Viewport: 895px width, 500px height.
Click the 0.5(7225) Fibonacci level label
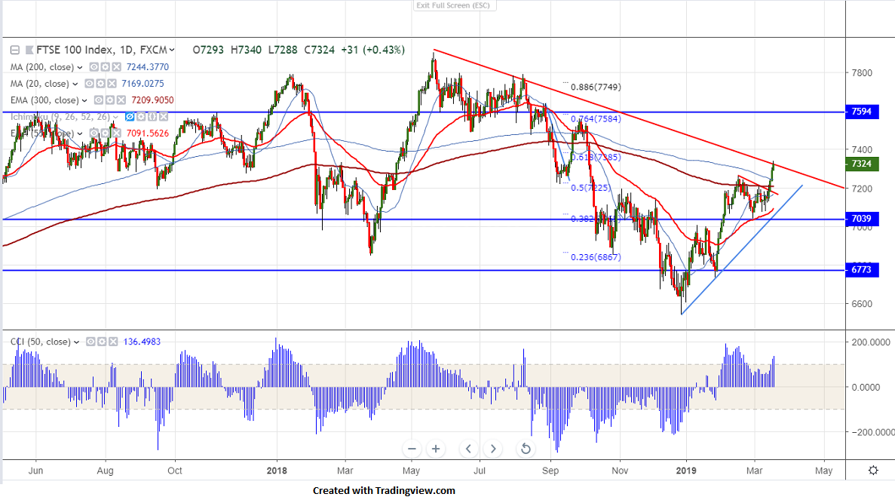pos(591,188)
